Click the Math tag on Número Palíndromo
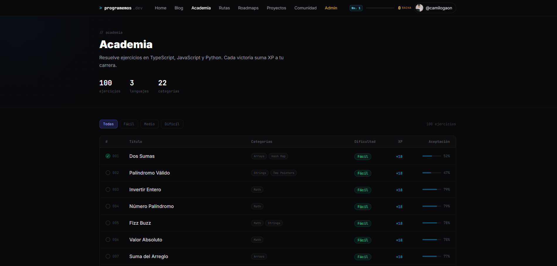The width and height of the screenshot is (557, 266). [x=257, y=206]
